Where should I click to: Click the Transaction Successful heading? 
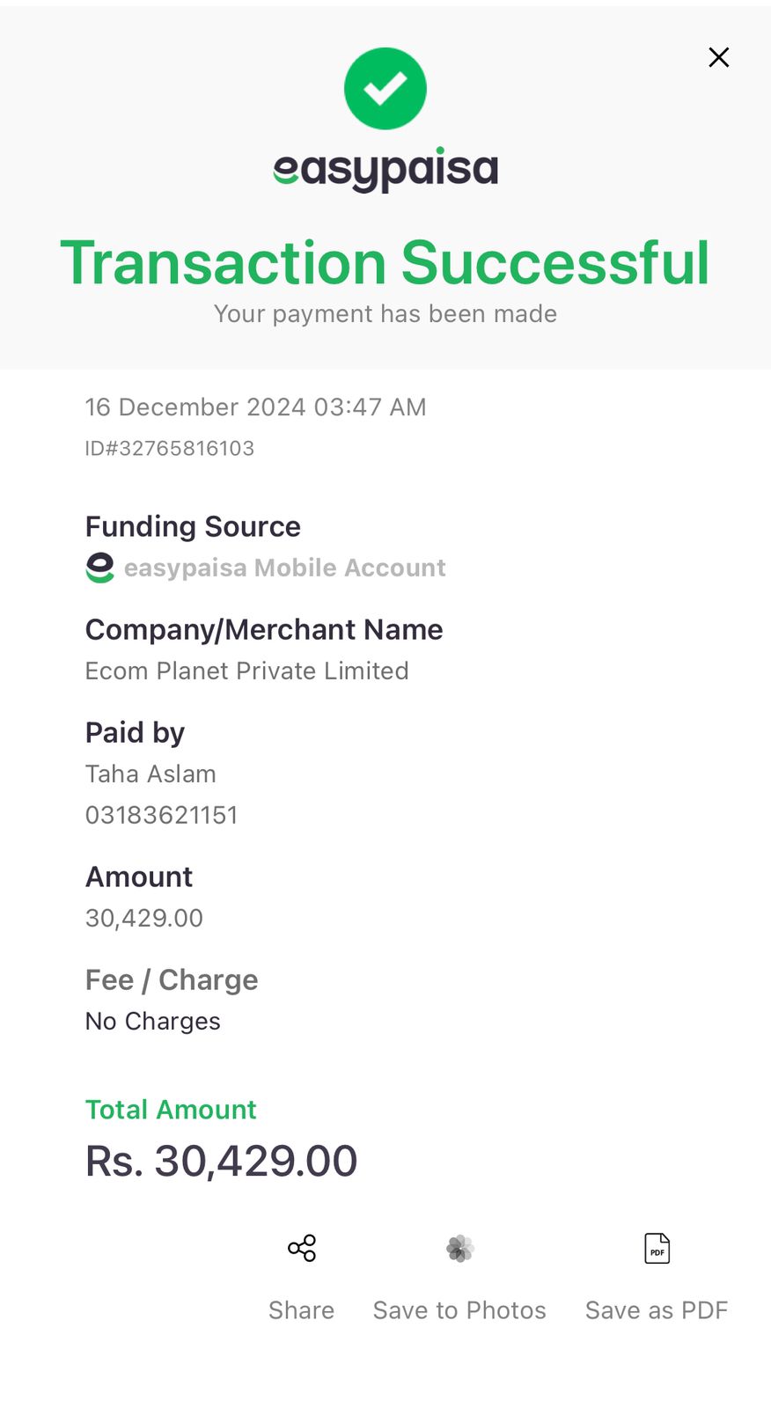tap(385, 263)
